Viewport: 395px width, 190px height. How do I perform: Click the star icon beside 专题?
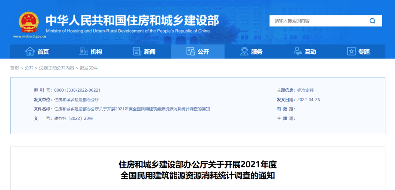click(351, 52)
